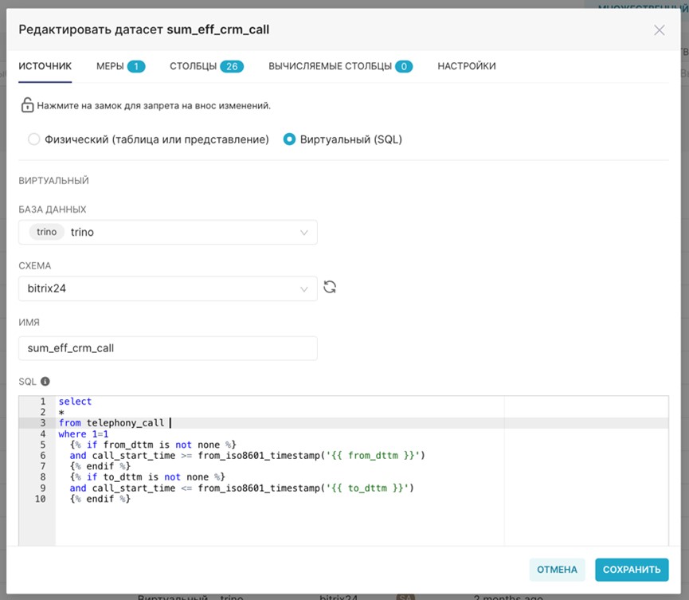
Task: Click line number 10 in the editor gutter
Action: click(40, 499)
